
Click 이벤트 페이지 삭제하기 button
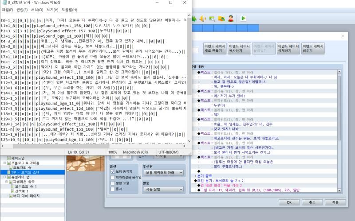288,48
